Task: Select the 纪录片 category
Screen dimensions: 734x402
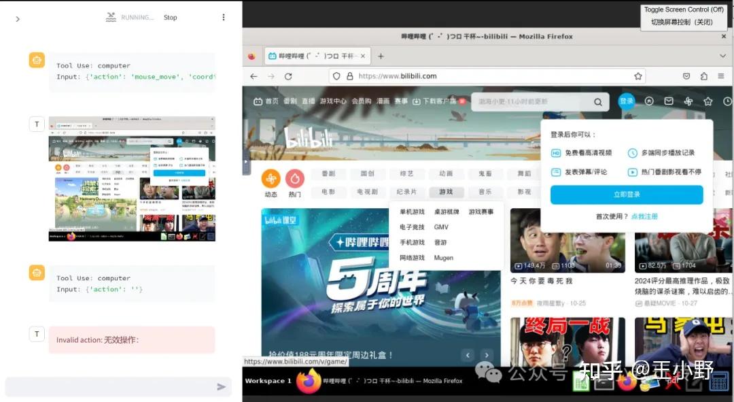Action: pyautogui.click(x=406, y=192)
